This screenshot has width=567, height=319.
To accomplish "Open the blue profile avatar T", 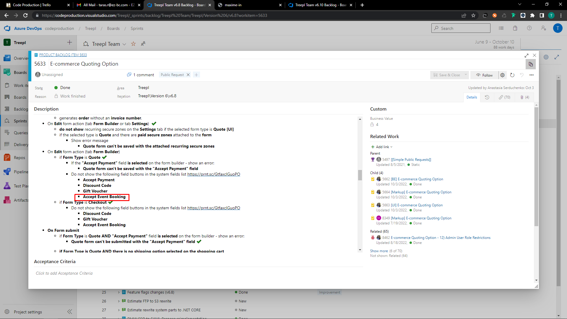I will click(558, 28).
